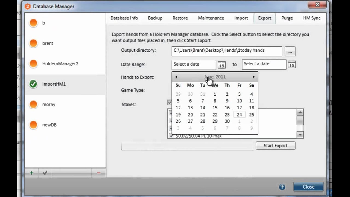
Task: Click the orange status icon beside 'newDB'
Action: coord(33,125)
